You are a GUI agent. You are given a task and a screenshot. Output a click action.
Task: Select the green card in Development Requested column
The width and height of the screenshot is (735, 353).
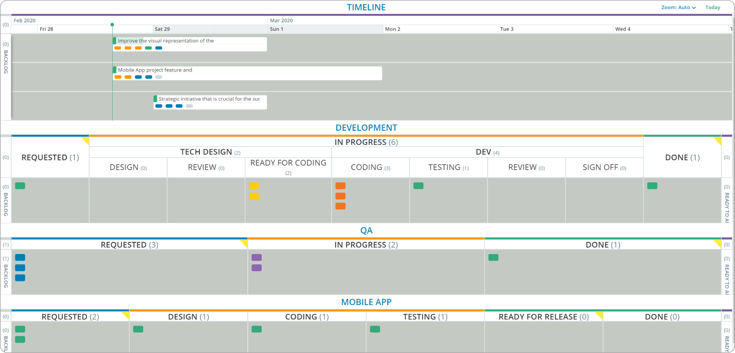pyautogui.click(x=20, y=186)
